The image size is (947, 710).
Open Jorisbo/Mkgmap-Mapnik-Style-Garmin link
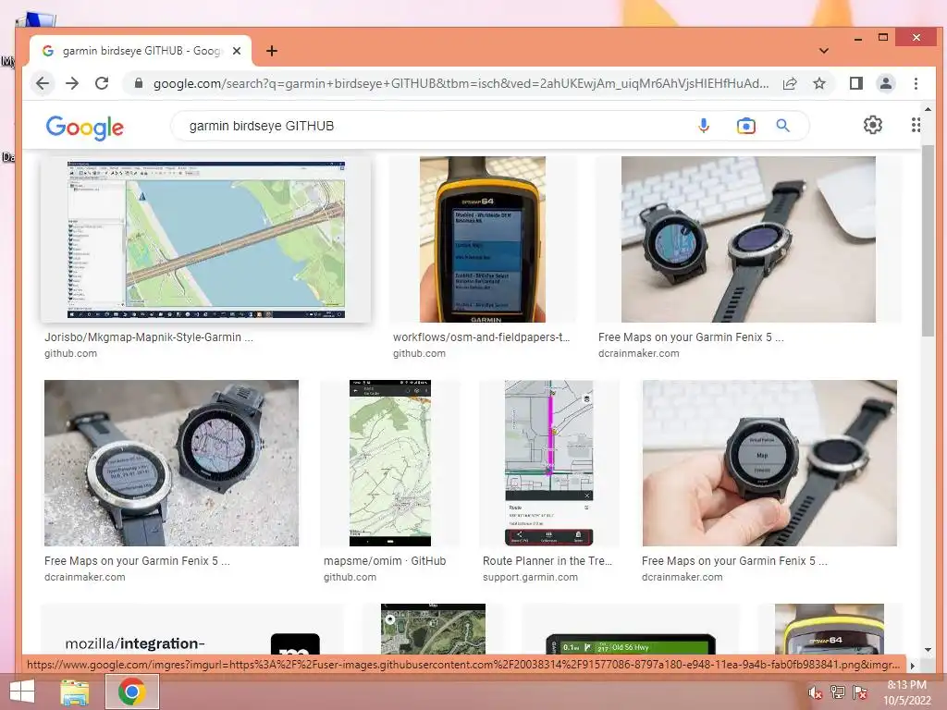[149, 337]
